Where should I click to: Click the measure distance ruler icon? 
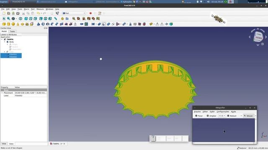pos(56,18)
